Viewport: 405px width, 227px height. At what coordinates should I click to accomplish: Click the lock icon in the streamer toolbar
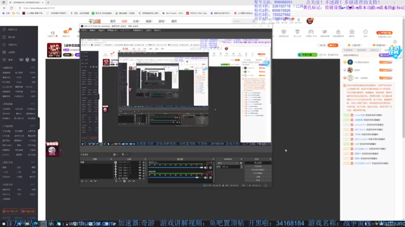pos(338,32)
